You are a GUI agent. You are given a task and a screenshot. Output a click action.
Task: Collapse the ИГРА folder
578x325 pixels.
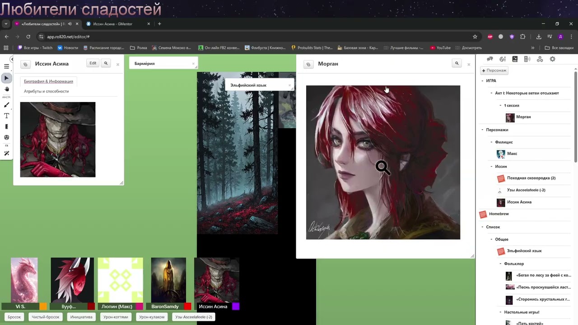482,81
